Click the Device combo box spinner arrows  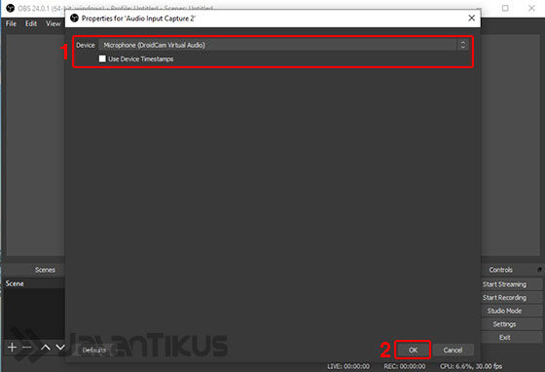tap(462, 45)
